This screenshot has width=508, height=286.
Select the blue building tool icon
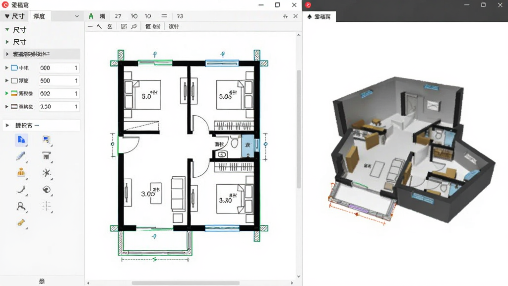pyautogui.click(x=21, y=140)
